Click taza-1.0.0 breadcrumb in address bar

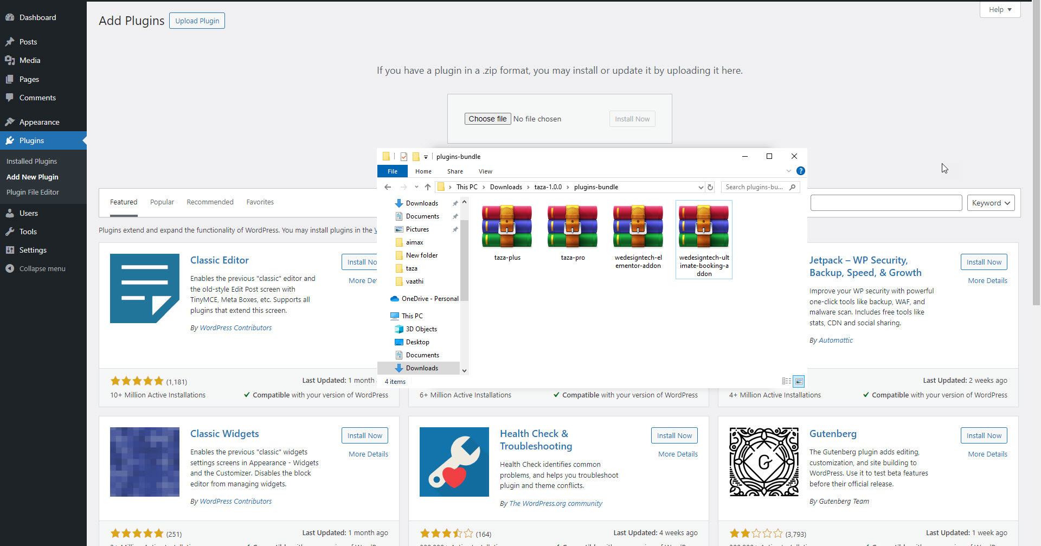pos(548,187)
